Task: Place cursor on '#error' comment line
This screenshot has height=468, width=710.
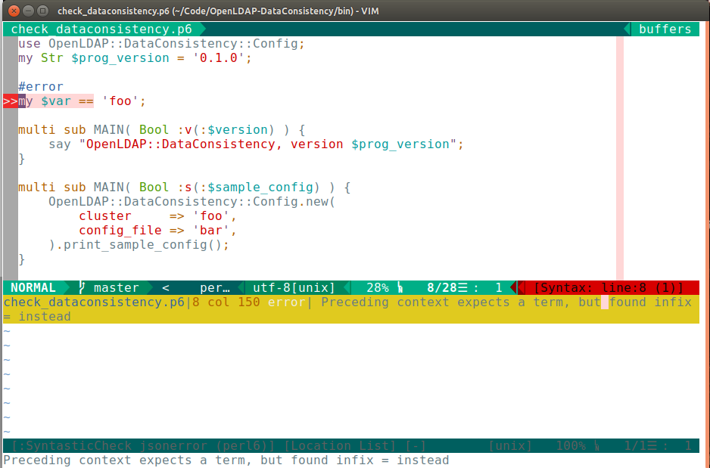Action: 41,87
